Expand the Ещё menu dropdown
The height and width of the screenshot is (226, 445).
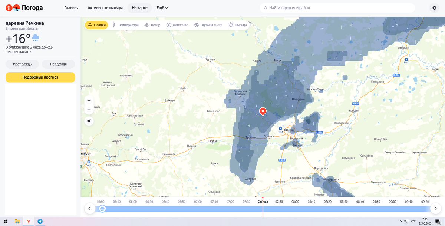[162, 8]
